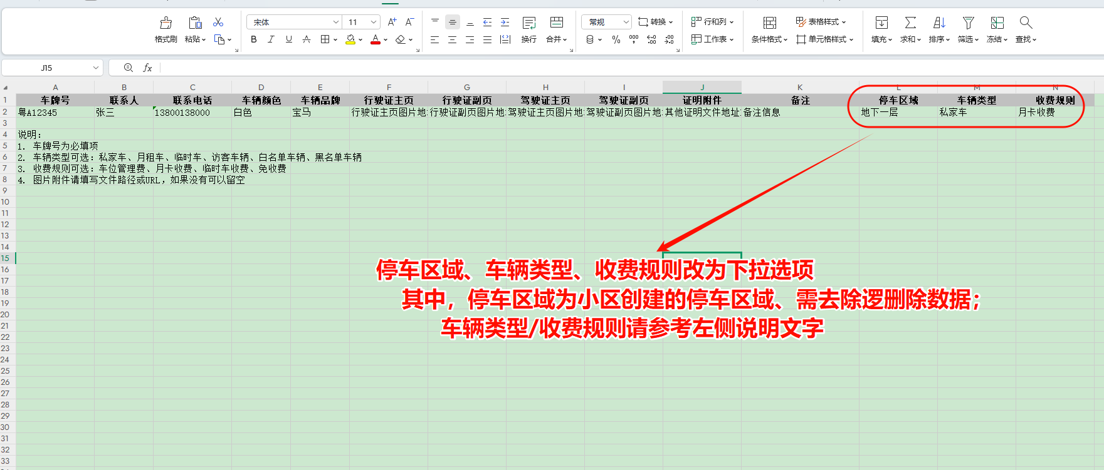
Task: Open the Name Box J15 dropdown
Action: click(x=96, y=68)
